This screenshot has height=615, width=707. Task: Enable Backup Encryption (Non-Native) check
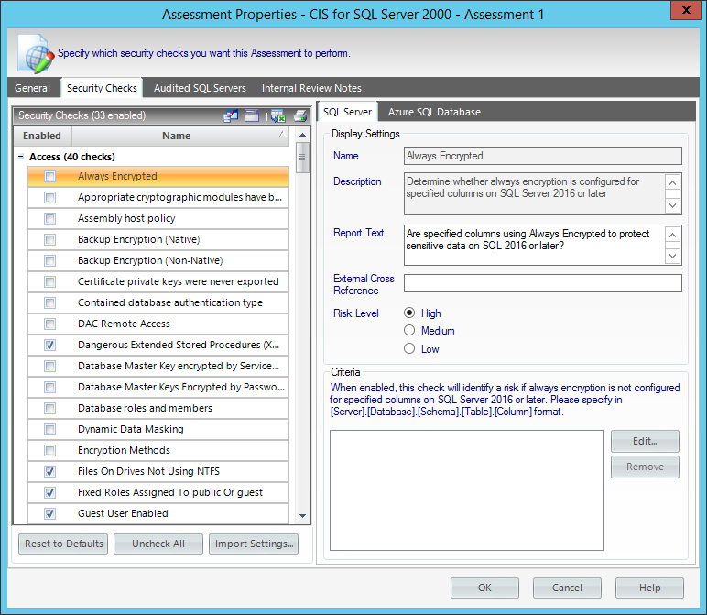50,261
